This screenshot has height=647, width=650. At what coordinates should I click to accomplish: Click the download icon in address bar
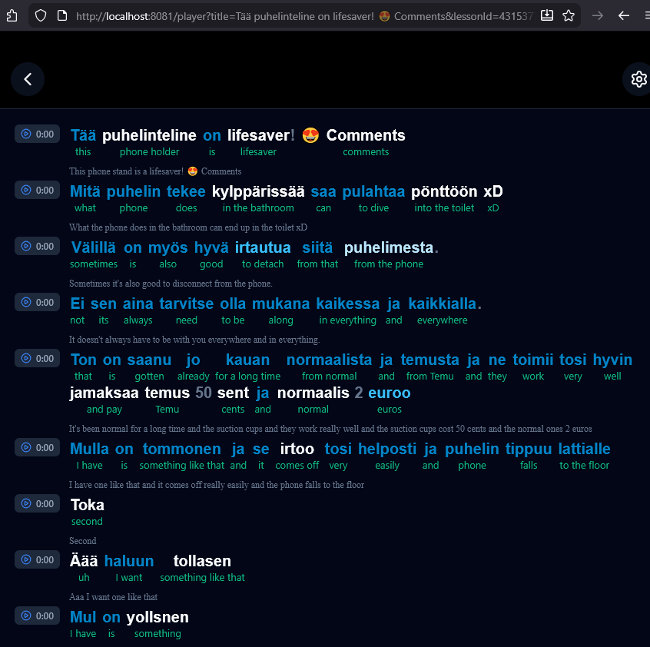pyautogui.click(x=547, y=15)
